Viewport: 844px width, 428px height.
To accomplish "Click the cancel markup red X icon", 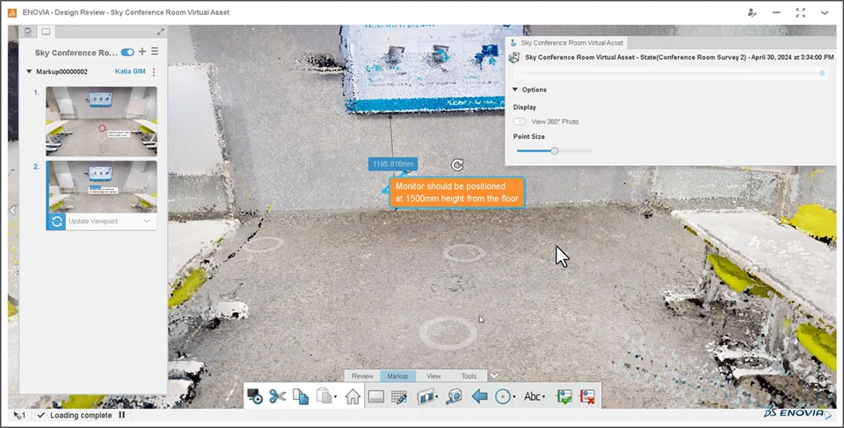I will [587, 396].
